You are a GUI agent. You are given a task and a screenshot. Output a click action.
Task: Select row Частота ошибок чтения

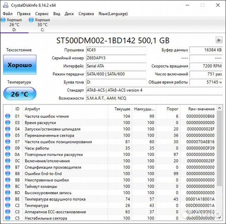tap(110, 116)
